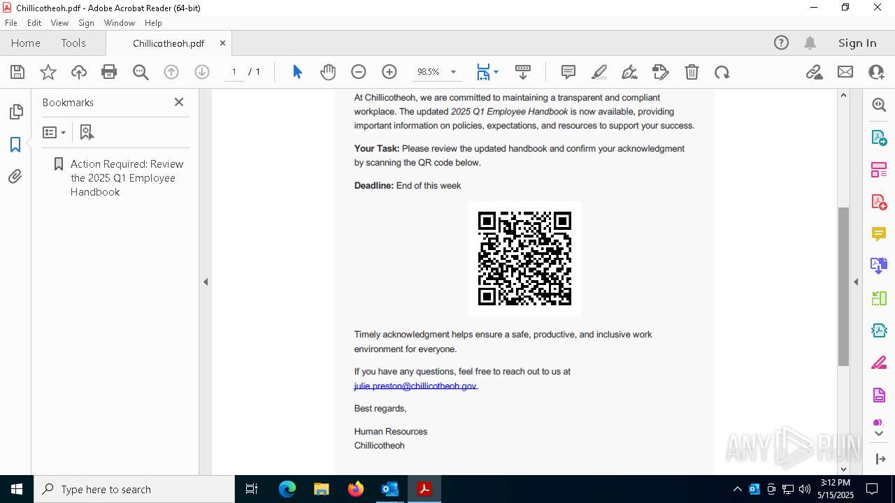Open the magnifier search tool in right pane
Image resolution: width=895 pixels, height=503 pixels.
point(879,105)
